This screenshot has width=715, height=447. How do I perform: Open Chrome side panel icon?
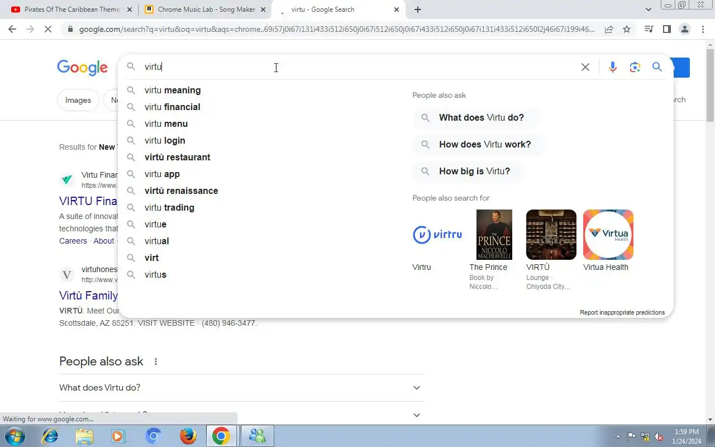click(666, 29)
